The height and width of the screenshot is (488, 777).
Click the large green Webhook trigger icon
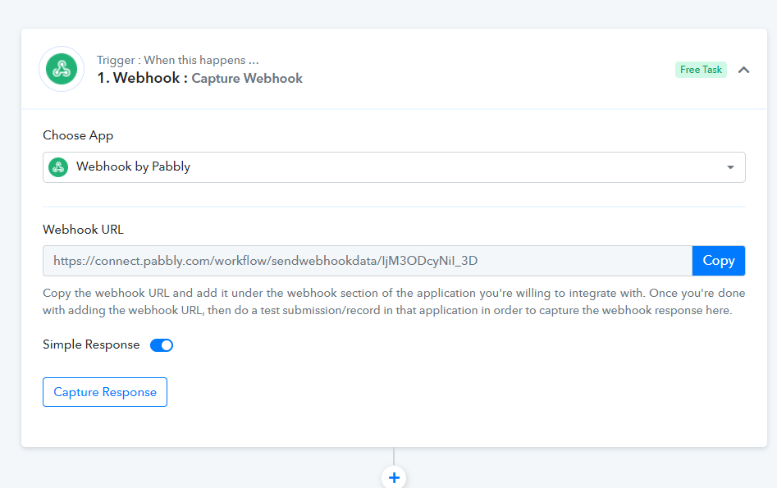tap(62, 69)
